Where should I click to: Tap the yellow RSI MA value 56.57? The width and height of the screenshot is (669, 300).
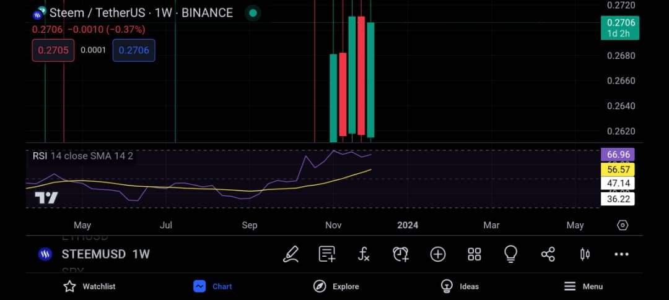tap(618, 169)
